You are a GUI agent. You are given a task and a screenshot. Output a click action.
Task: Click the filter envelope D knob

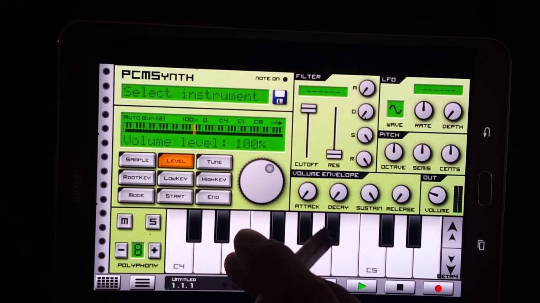click(365, 112)
